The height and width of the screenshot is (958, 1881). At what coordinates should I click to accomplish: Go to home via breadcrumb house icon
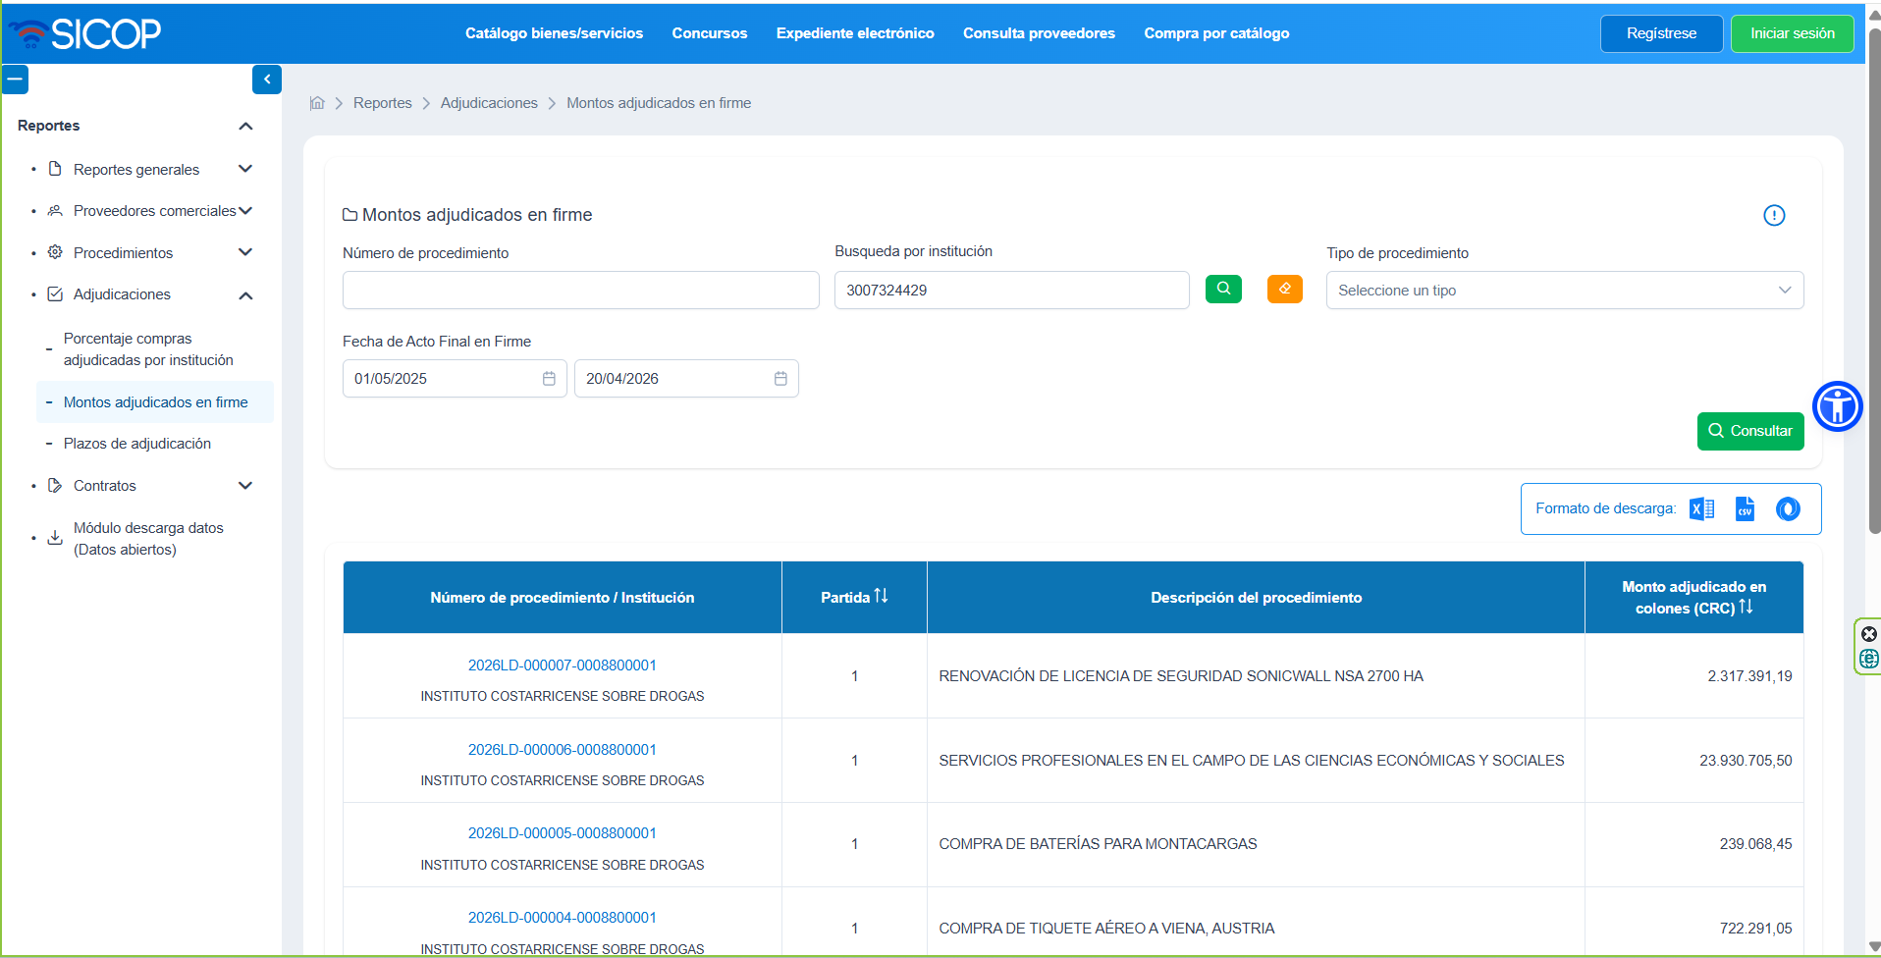click(x=317, y=103)
